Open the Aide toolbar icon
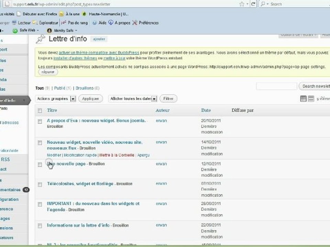 [95, 23]
